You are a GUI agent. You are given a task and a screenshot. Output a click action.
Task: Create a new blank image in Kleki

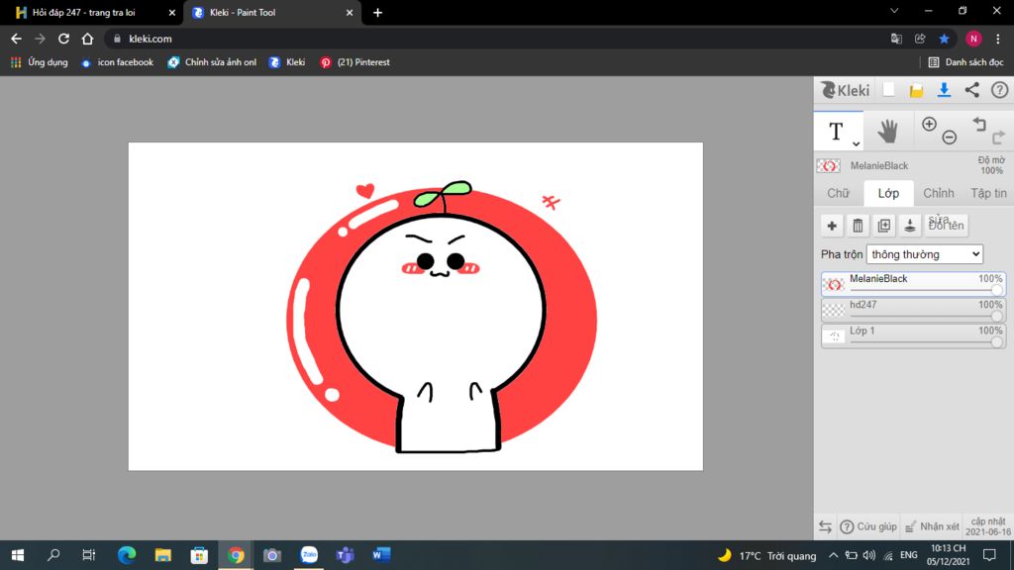889,90
